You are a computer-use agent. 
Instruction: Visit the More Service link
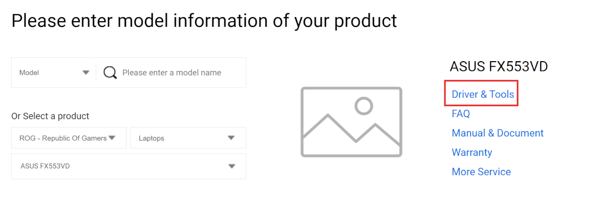[481, 172]
